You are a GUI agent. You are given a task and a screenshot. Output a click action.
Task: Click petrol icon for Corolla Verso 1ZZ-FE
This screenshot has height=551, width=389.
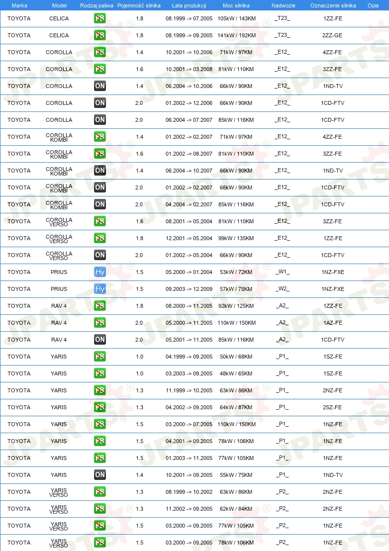click(x=100, y=238)
